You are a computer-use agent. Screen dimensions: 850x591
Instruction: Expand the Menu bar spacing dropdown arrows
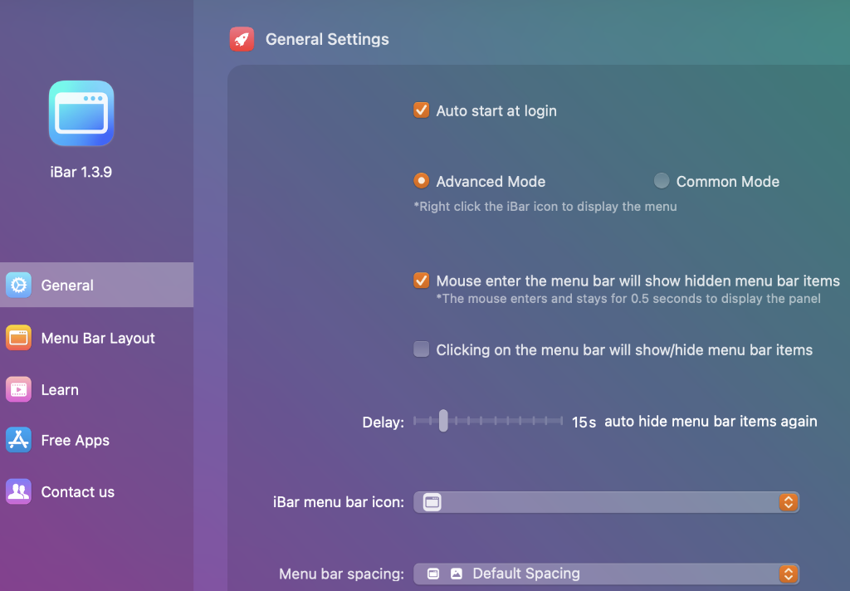[788, 574]
